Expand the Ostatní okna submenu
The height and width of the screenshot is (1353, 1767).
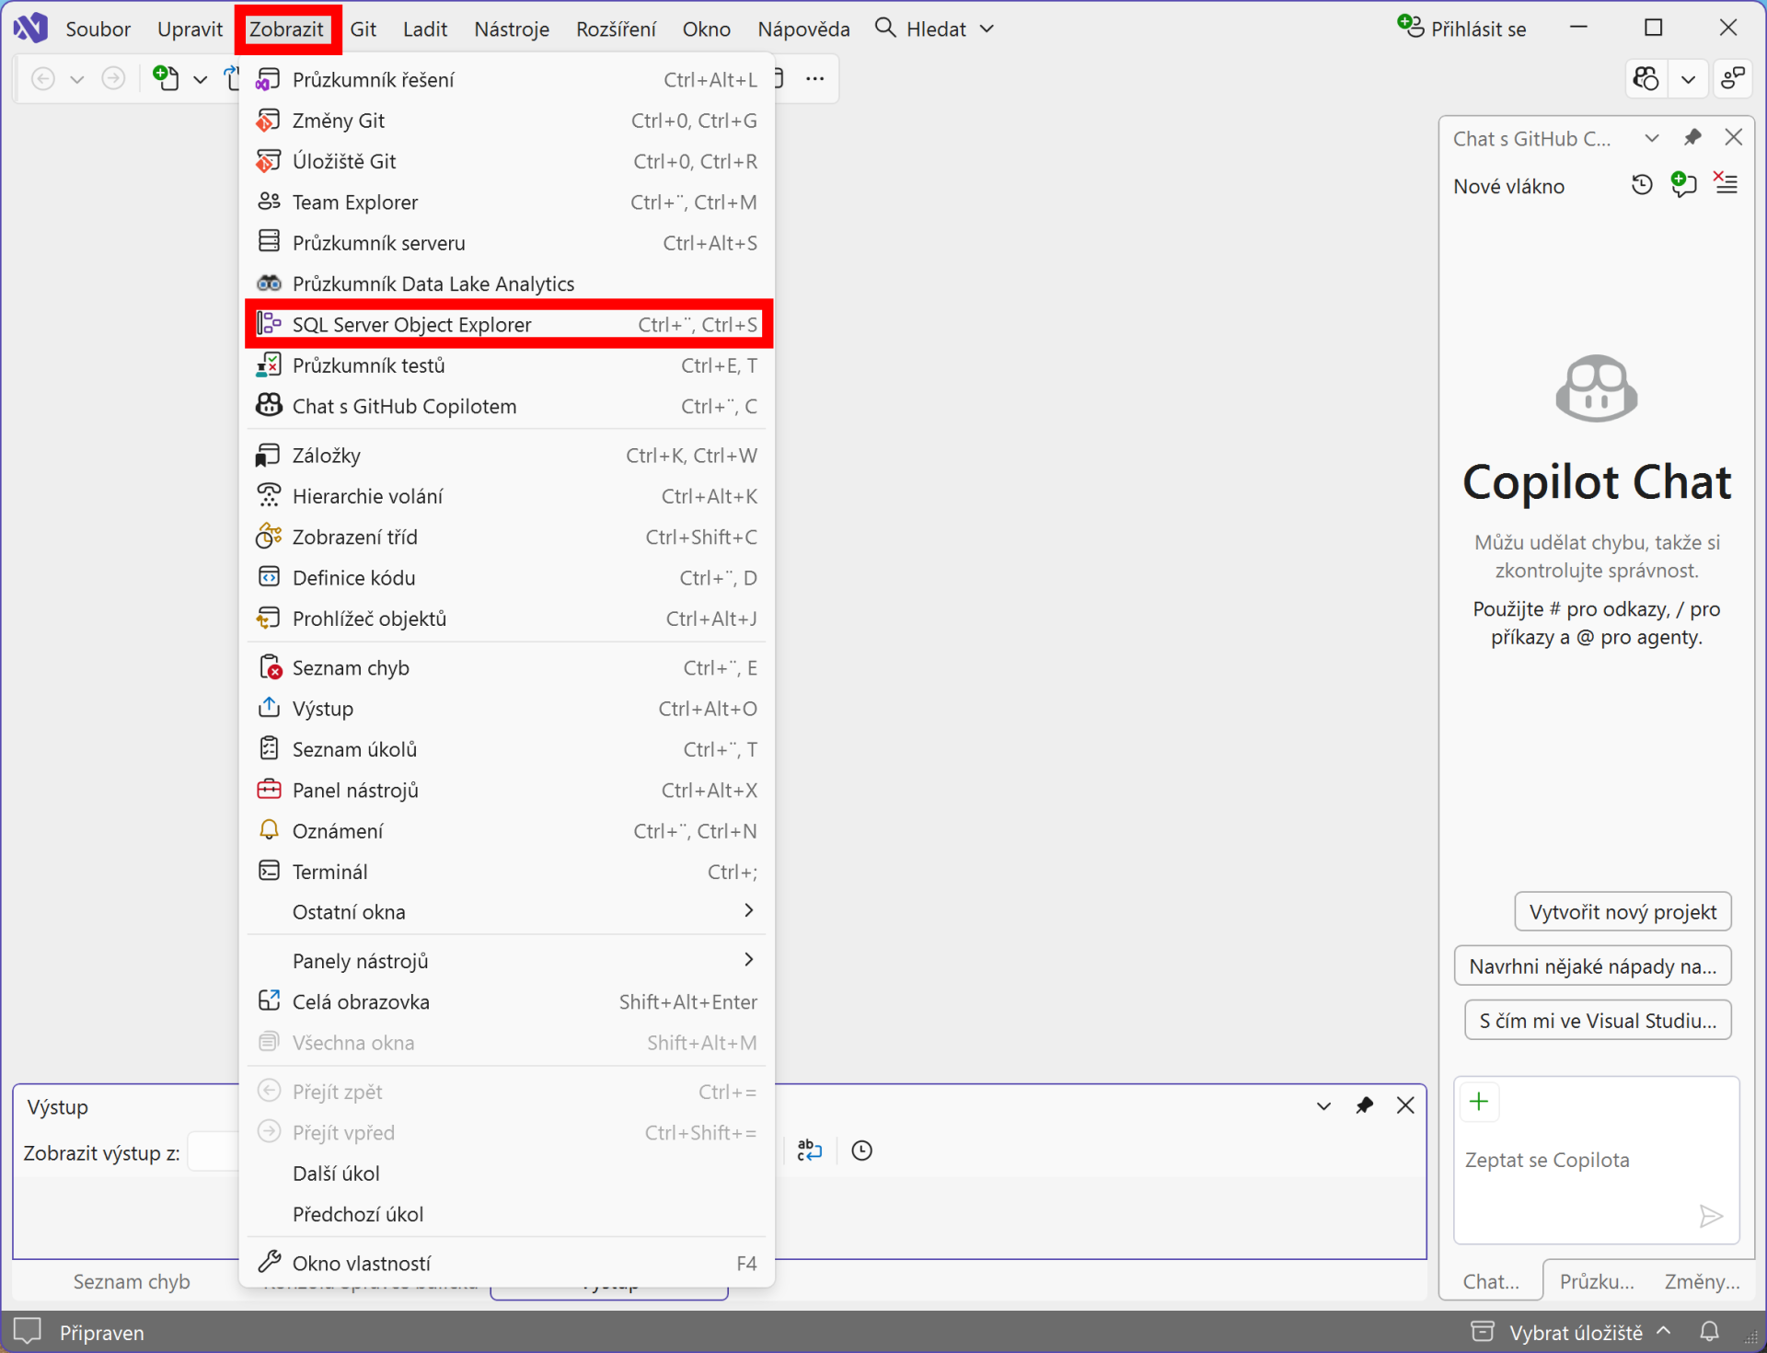(506, 912)
